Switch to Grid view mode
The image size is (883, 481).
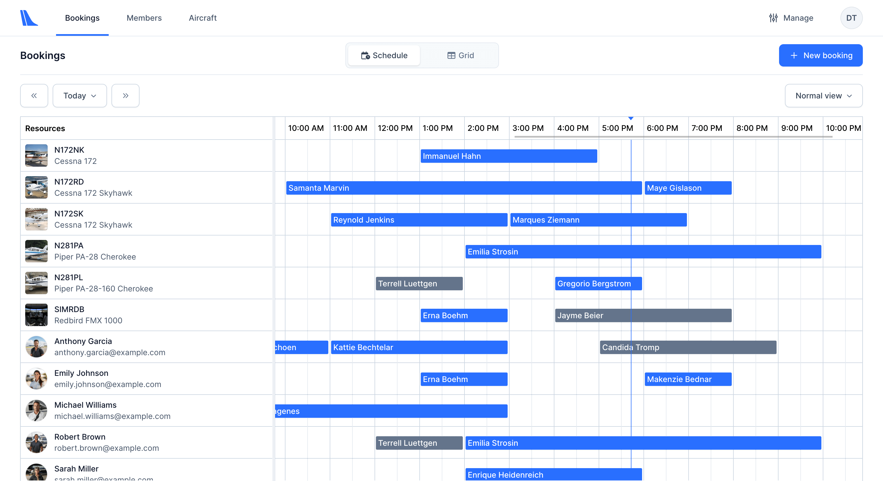tap(460, 55)
